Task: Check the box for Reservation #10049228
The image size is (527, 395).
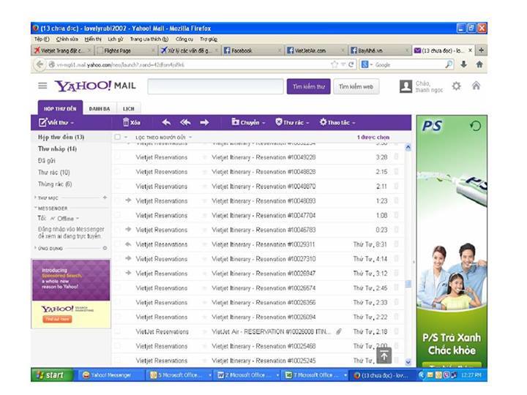Action: [x=118, y=157]
